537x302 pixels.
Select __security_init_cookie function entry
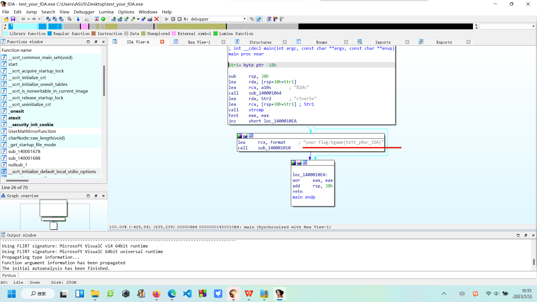pyautogui.click(x=51, y=125)
